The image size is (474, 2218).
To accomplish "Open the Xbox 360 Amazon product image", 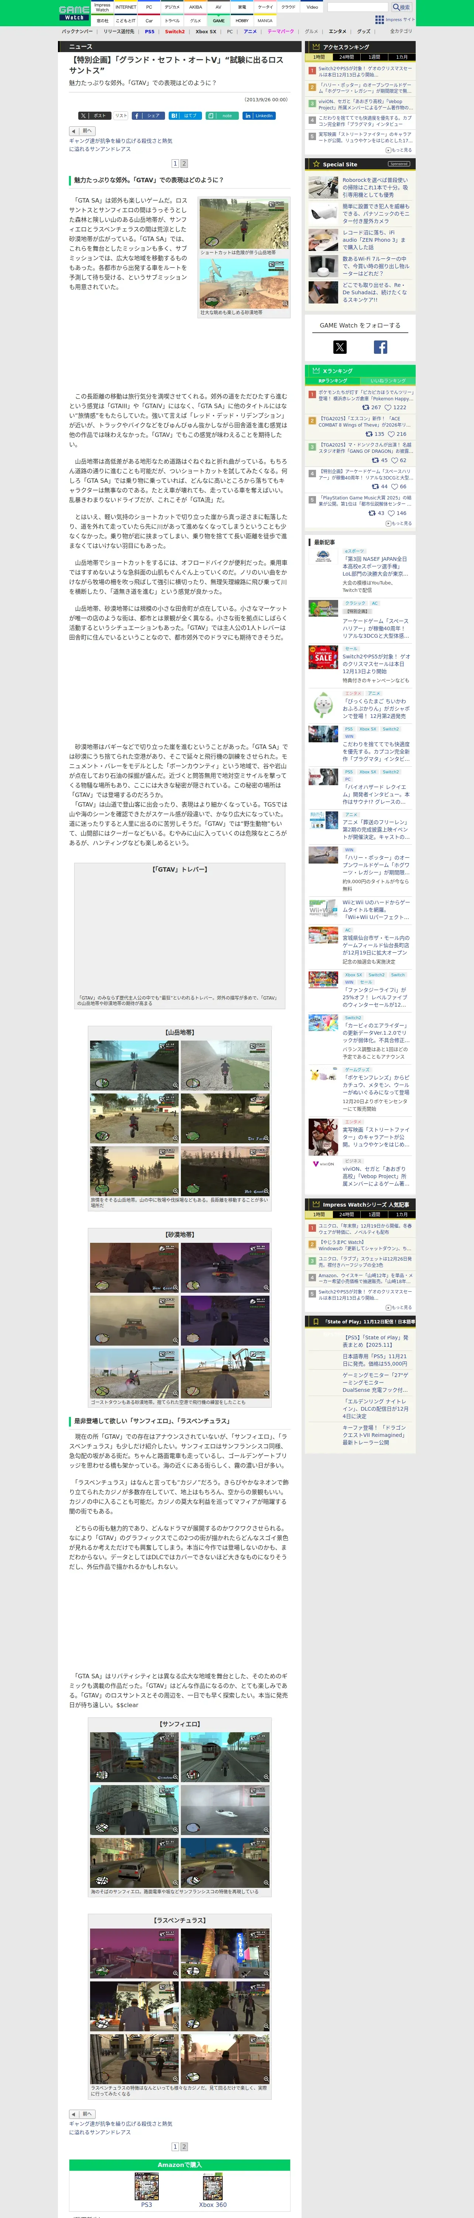I will 213,2187.
